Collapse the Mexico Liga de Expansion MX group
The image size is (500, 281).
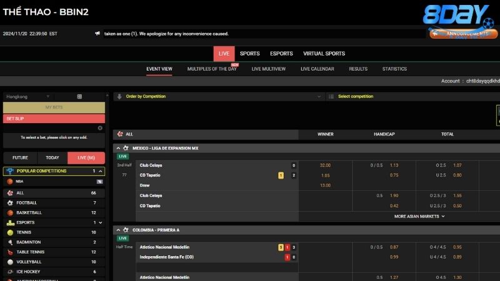coord(118,148)
